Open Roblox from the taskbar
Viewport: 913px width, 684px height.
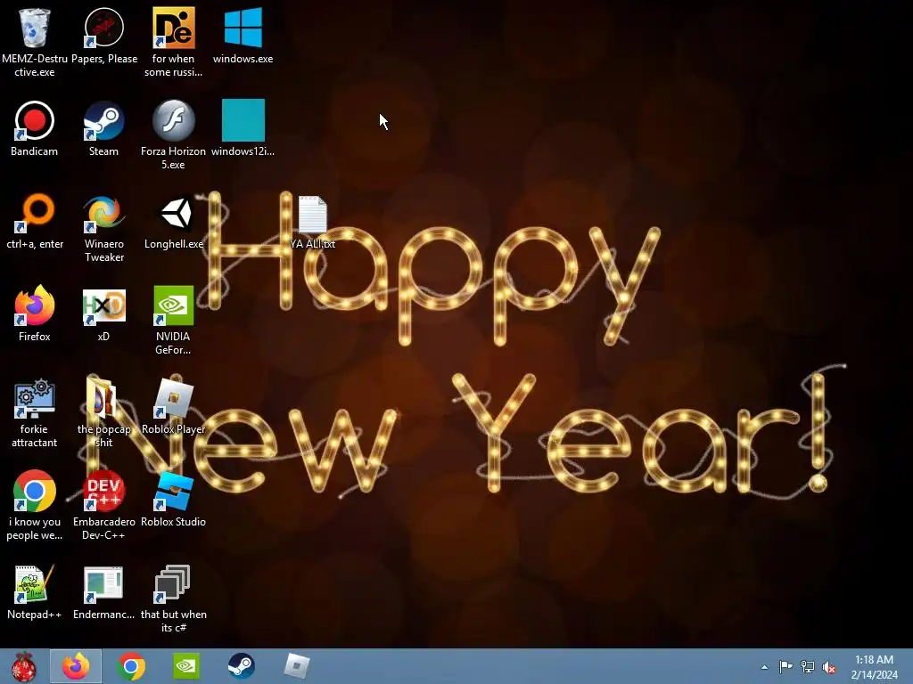[x=296, y=666]
